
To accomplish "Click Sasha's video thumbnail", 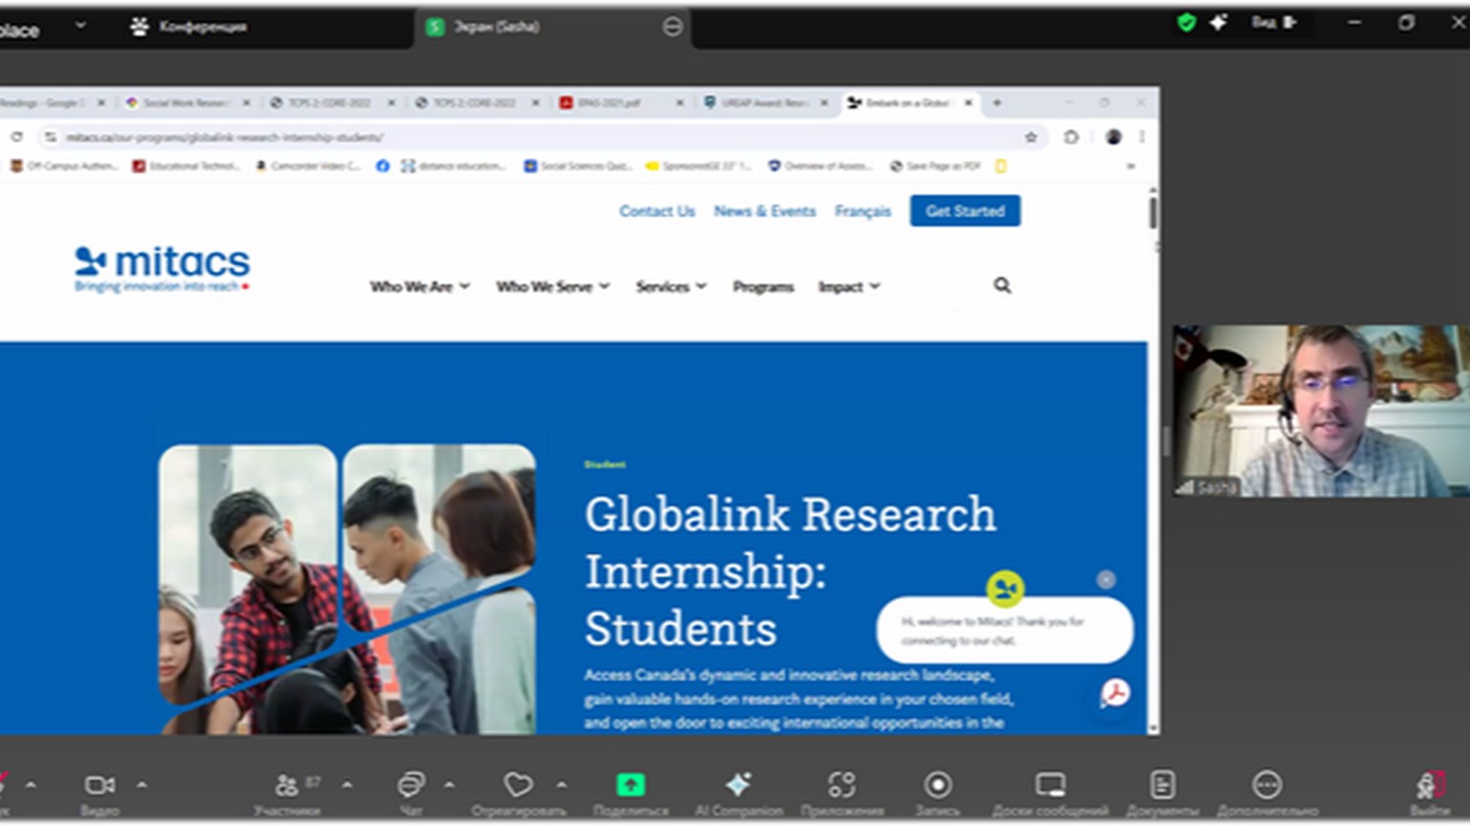I will 1321,411.
